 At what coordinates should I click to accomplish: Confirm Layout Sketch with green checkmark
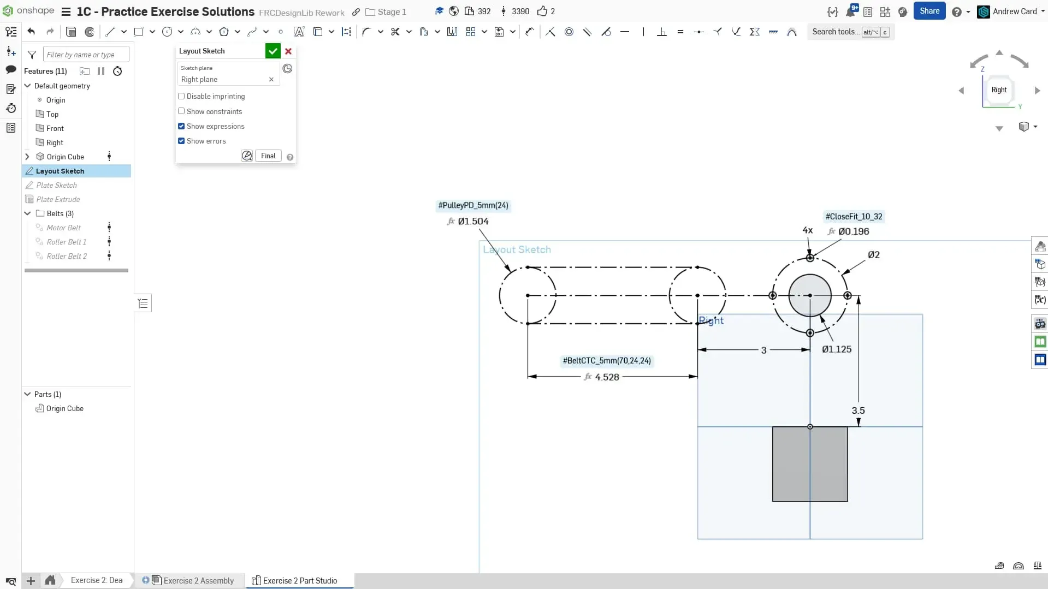273,51
